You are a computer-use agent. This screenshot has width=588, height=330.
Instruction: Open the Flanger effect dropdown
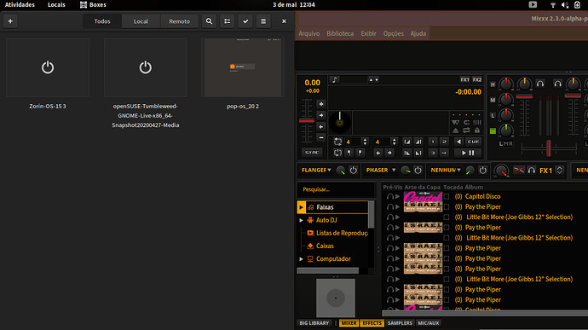[x=316, y=170]
